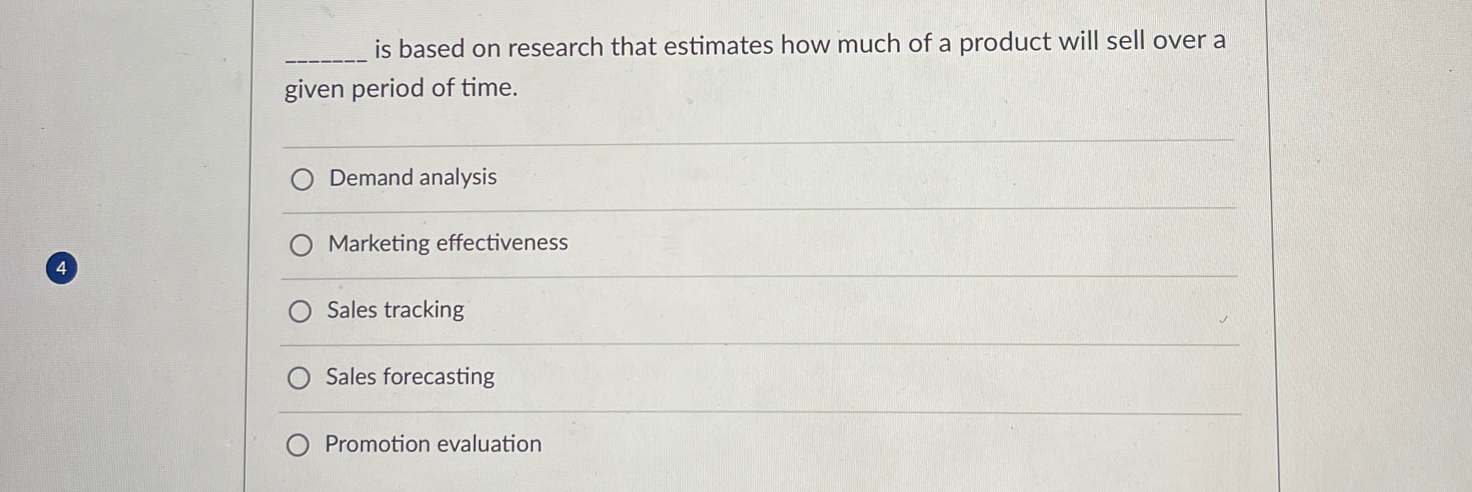Select the Sales tracking radio button

pos(300,311)
